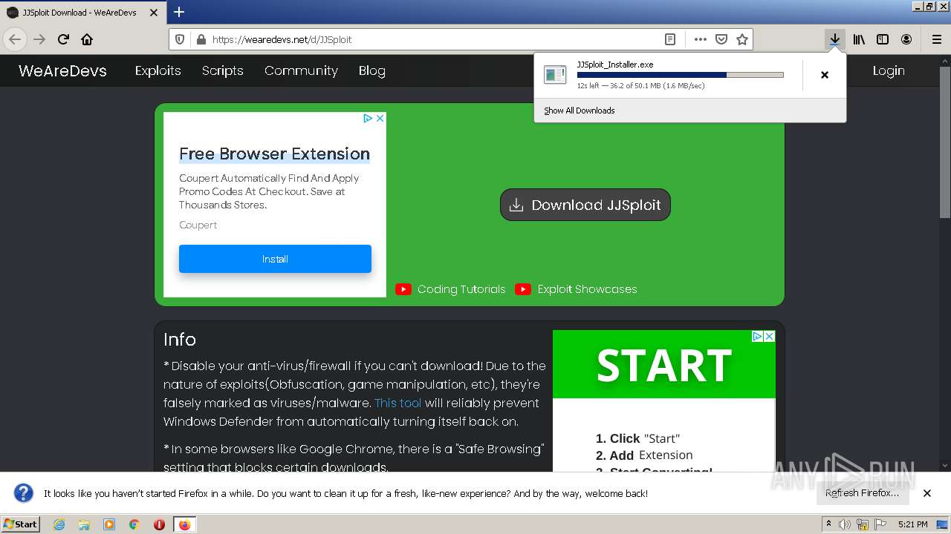
Task: Click the browser forward arrow
Action: (39, 39)
